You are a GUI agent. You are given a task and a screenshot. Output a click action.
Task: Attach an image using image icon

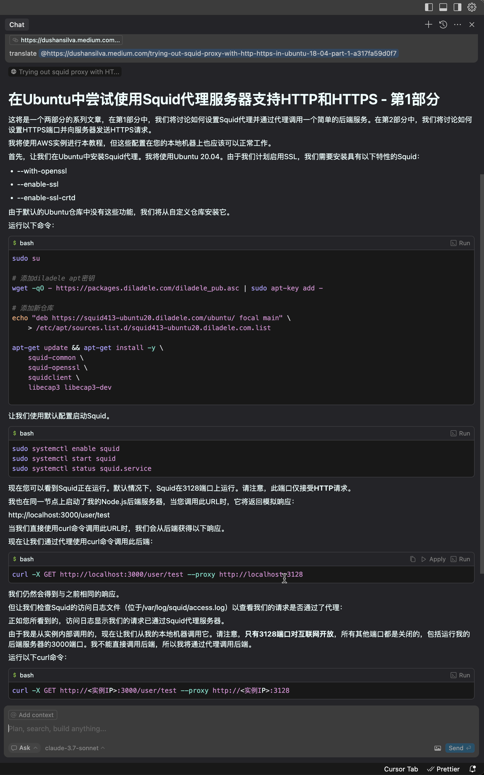[438, 748]
